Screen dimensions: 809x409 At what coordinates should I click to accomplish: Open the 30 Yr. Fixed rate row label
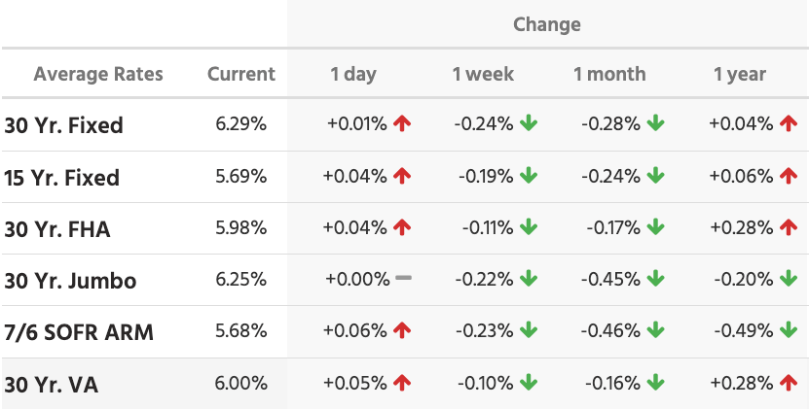coord(64,125)
